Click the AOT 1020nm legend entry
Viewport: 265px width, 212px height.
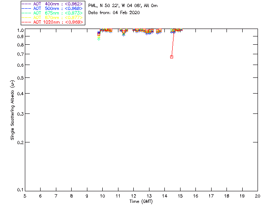tap(52, 22)
